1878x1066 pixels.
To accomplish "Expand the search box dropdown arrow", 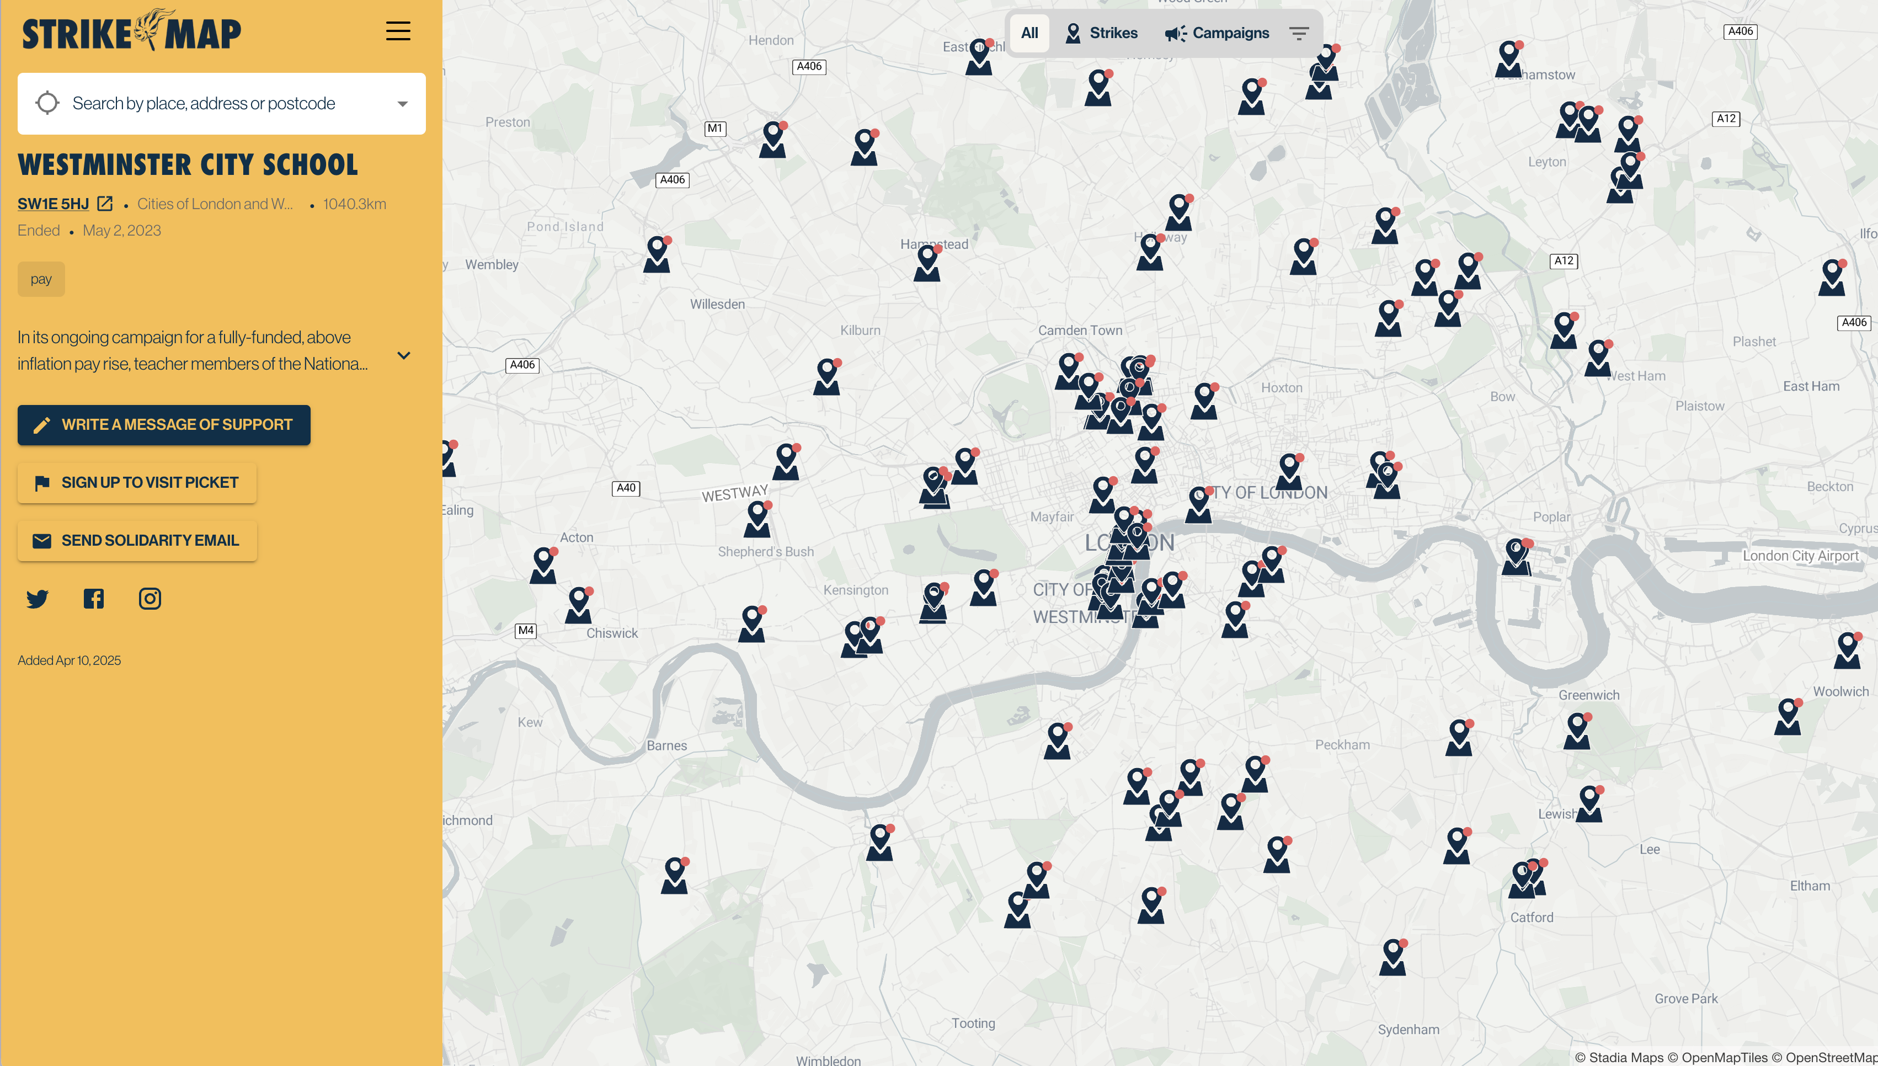I will click(403, 103).
